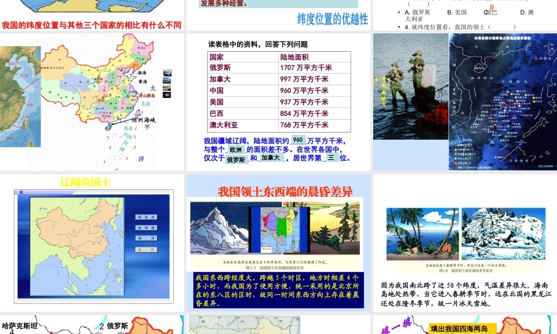Click the 美国 cell in the country table
The height and width of the screenshot is (334, 557).
click(243, 102)
